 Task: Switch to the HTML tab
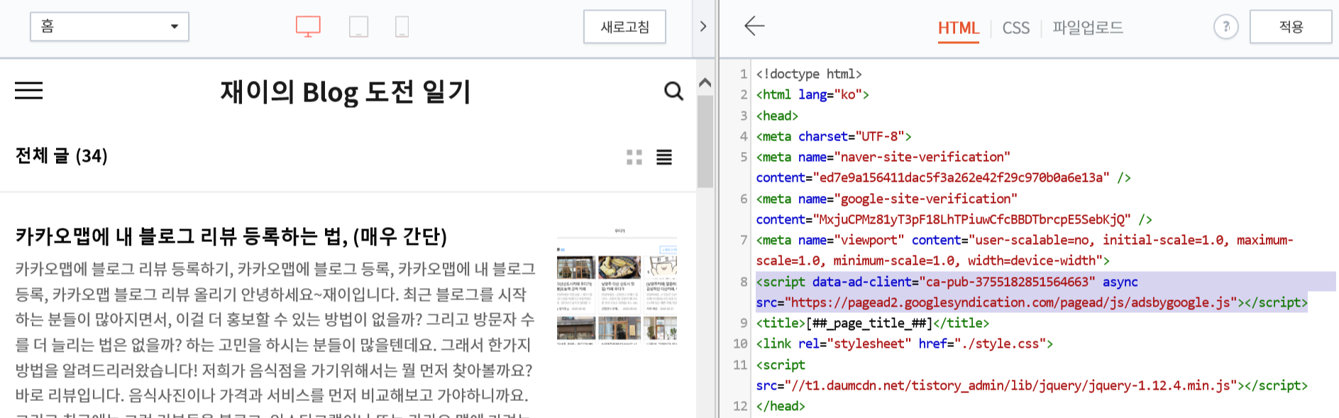point(958,28)
